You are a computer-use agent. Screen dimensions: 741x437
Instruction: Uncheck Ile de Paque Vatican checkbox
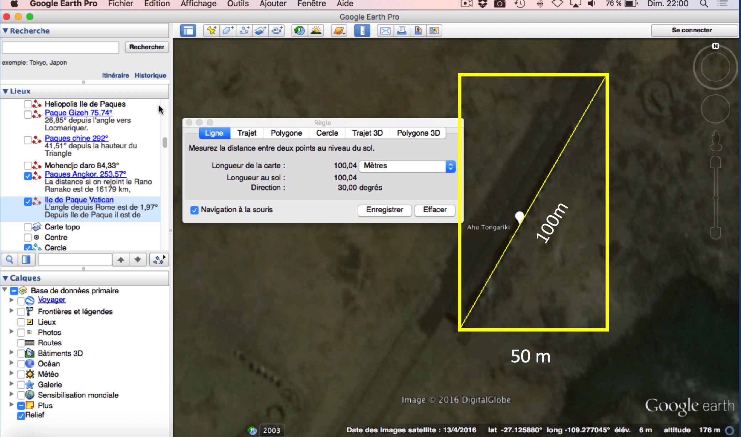28,201
